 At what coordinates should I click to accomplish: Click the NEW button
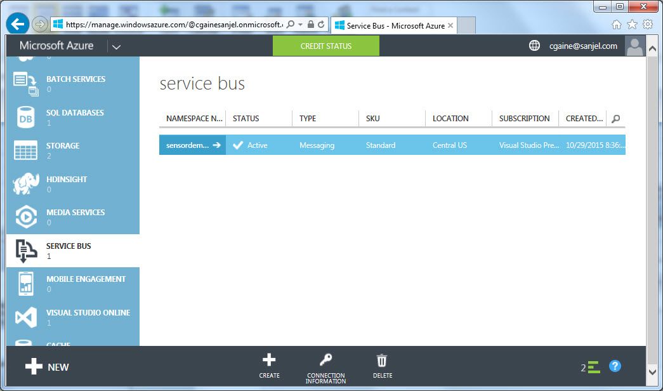tap(47, 366)
